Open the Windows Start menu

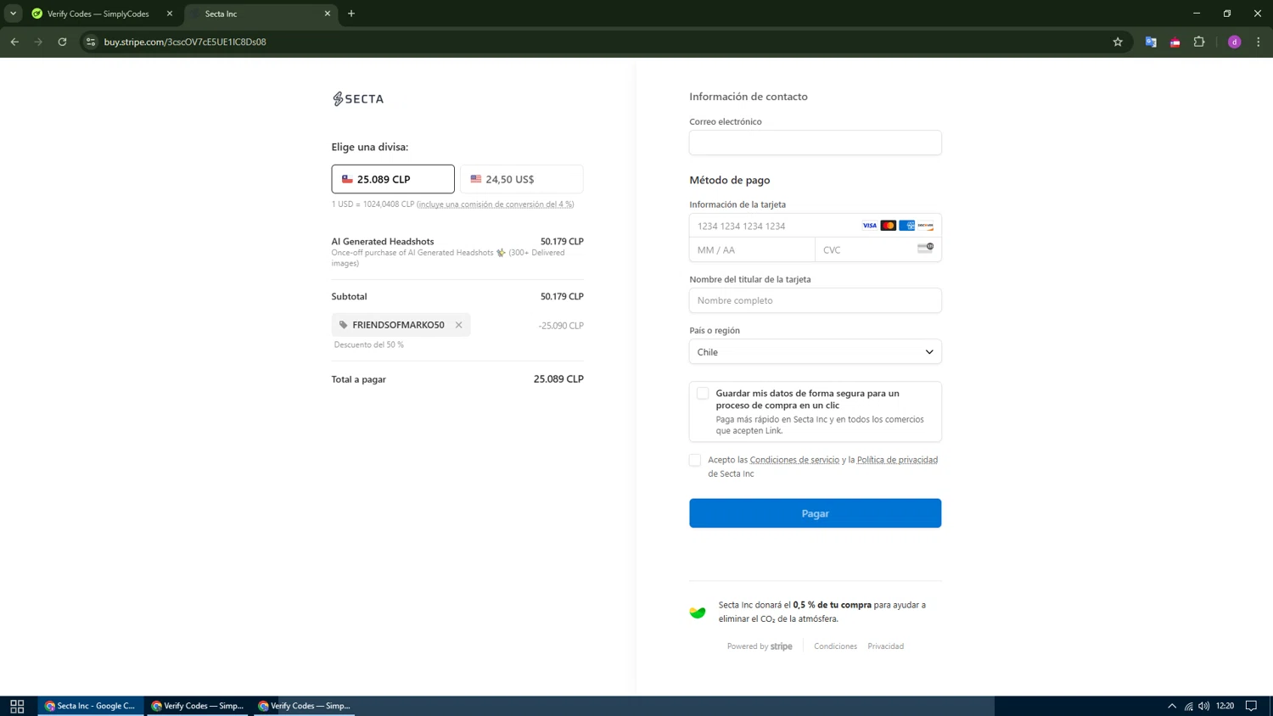(17, 706)
